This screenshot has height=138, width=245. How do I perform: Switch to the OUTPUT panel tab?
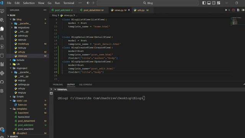(71, 84)
